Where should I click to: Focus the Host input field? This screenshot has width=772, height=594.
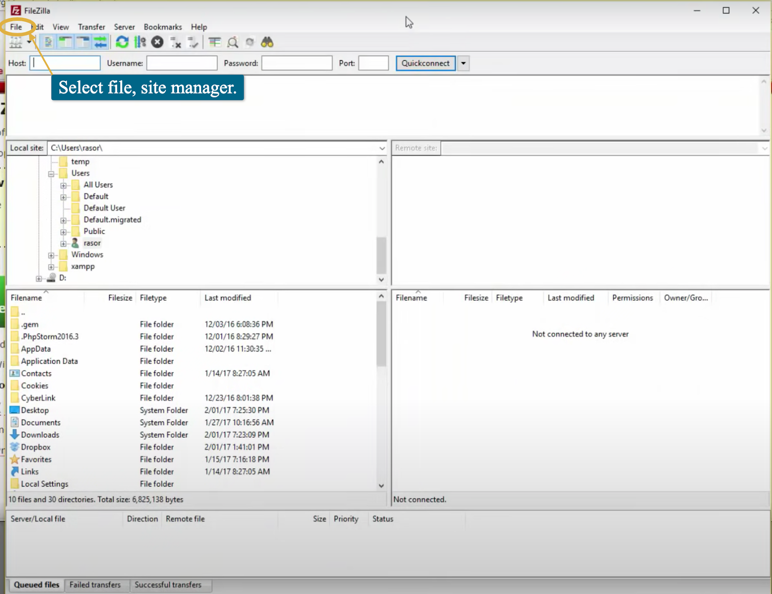65,63
